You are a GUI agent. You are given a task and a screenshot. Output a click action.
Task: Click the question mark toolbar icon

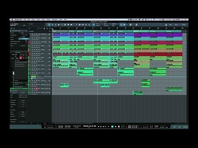click(x=76, y=25)
